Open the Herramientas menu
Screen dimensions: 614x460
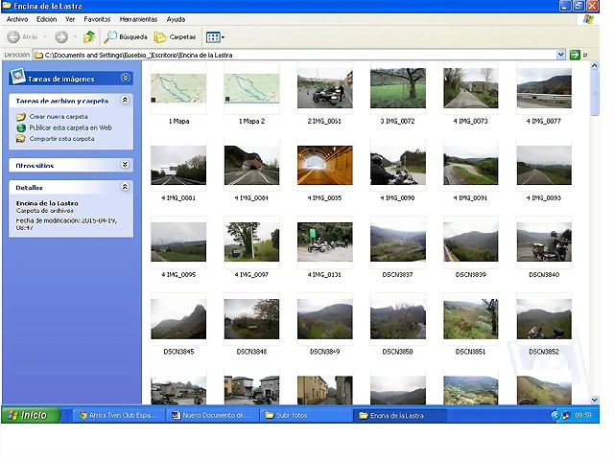pyautogui.click(x=138, y=19)
